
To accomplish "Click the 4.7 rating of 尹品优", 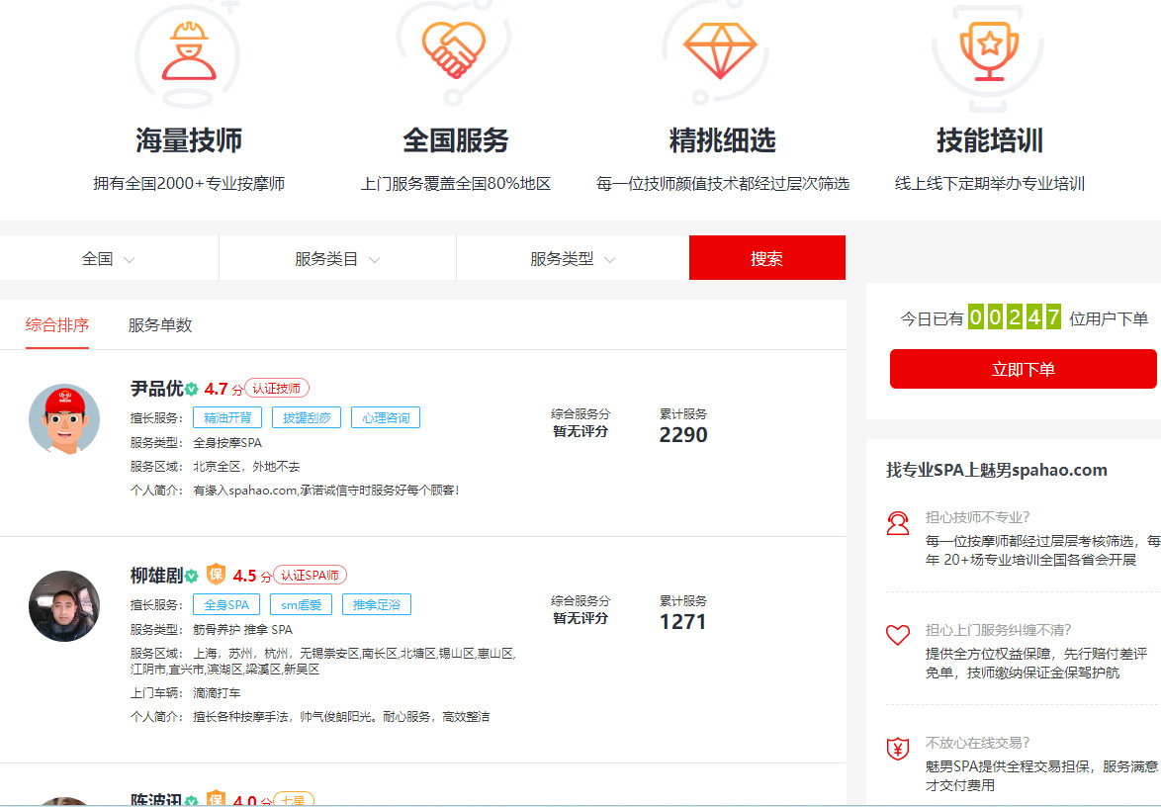I will coord(217,389).
